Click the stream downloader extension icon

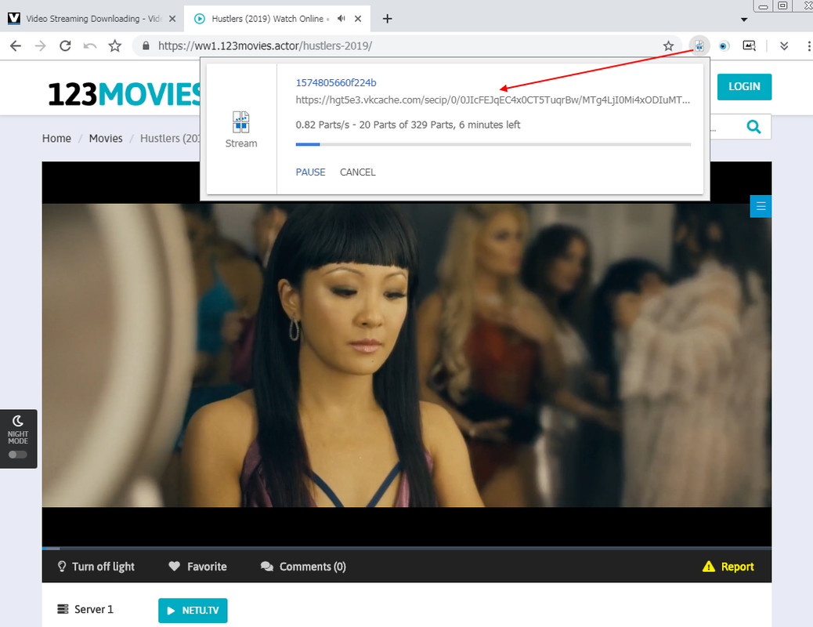tap(699, 45)
